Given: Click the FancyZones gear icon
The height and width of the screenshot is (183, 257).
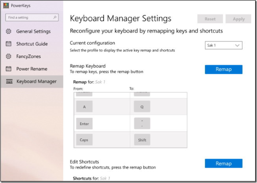Looking at the screenshot, I should tap(9, 56).
